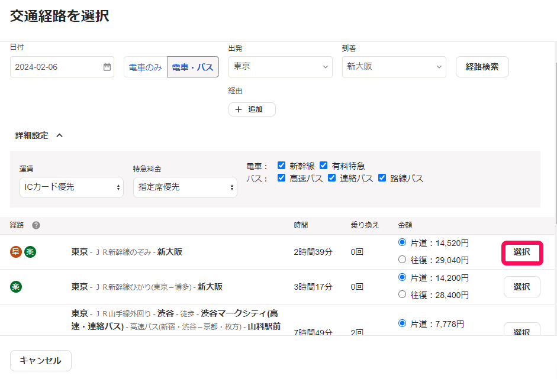The width and height of the screenshot is (557, 379).
Task: Click the ＪＲ新幹線ひかり(東京－博多) route text
Action: click(143, 287)
